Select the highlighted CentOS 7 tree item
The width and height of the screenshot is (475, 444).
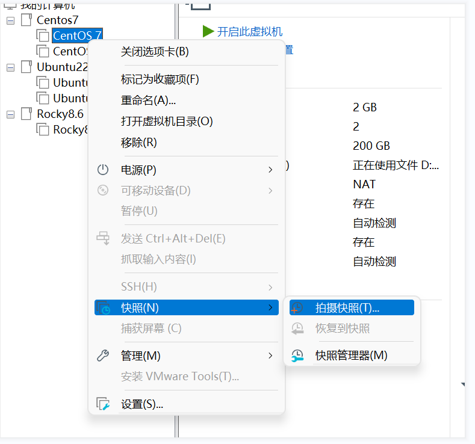pos(78,35)
